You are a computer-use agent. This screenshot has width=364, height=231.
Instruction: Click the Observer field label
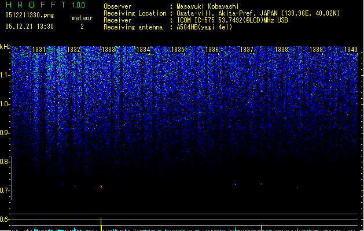tap(117, 6)
